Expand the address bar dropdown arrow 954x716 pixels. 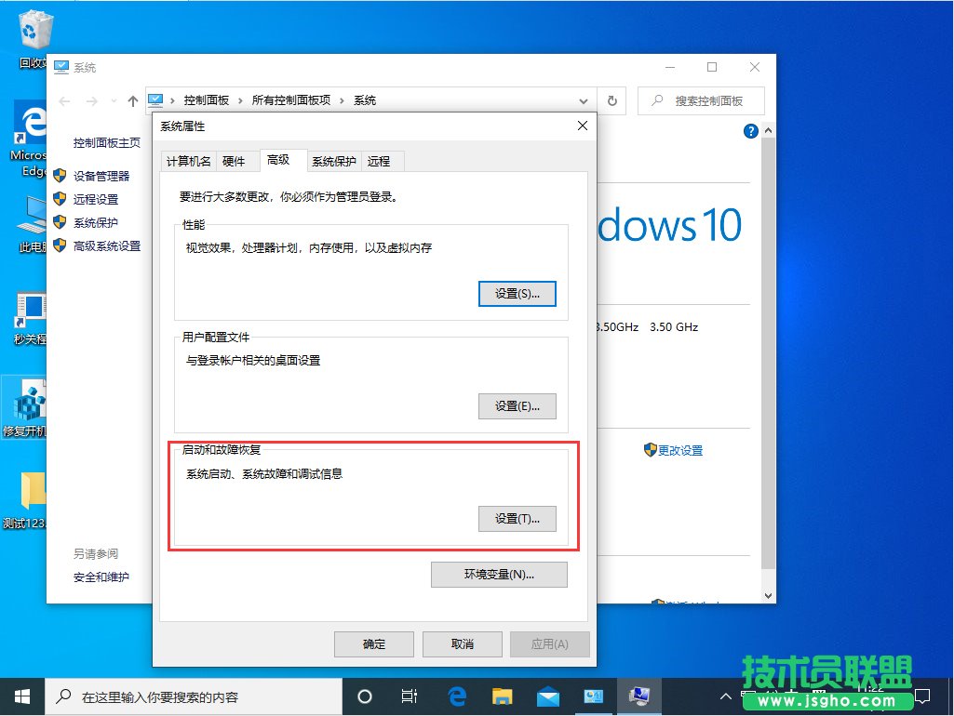[584, 100]
